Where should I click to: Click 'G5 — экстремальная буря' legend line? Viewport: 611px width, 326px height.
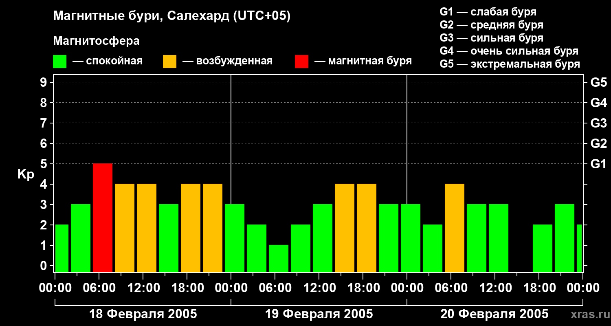[x=510, y=64]
